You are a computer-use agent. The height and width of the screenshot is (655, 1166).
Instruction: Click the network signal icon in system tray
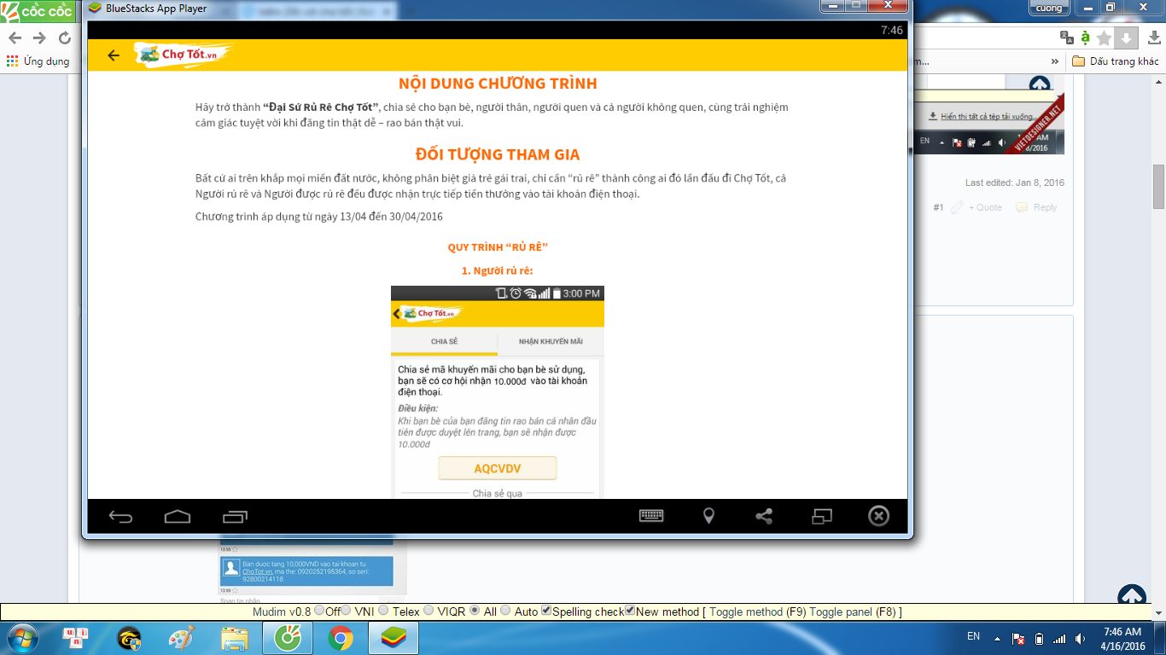(1059, 639)
